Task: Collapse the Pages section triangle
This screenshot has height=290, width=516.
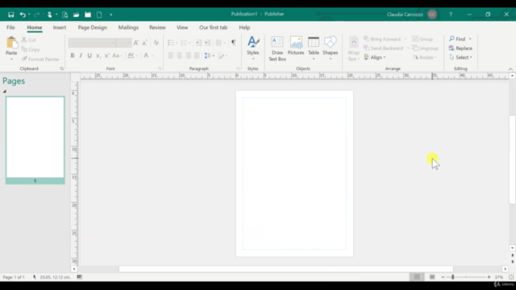Action: [x=5, y=91]
